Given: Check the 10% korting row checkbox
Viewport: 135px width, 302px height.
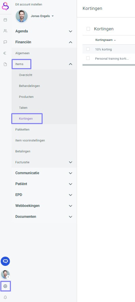Looking at the screenshot, I should click(88, 49).
